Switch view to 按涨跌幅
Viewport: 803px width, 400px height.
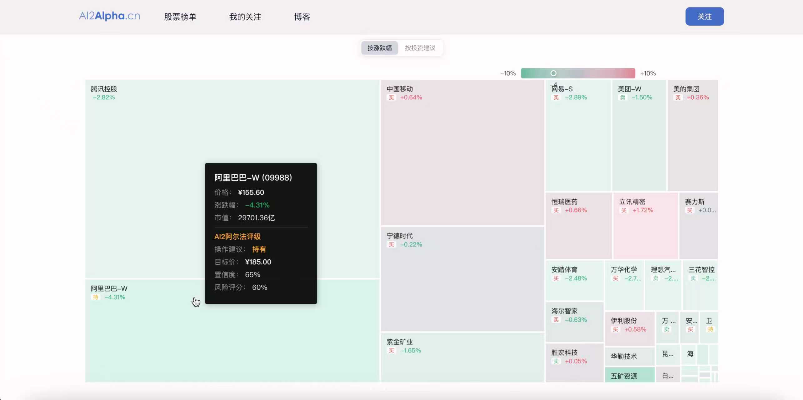pyautogui.click(x=379, y=48)
